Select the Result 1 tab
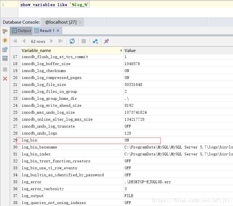233x206 pixels. point(47,31)
